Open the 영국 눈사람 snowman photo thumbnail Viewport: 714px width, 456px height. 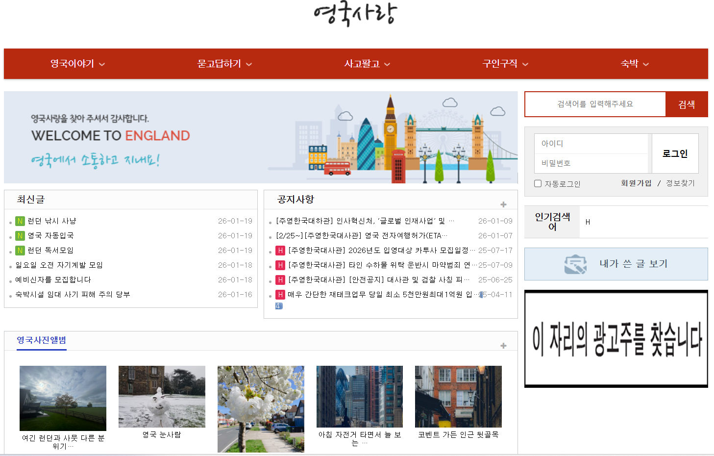point(162,397)
